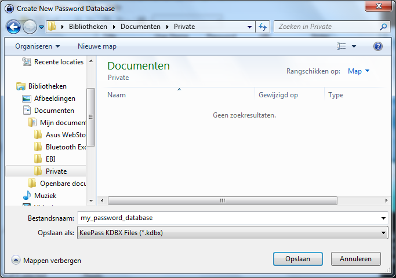Click the Forward navigation arrow button
This screenshot has width=396, height=278.
30,27
